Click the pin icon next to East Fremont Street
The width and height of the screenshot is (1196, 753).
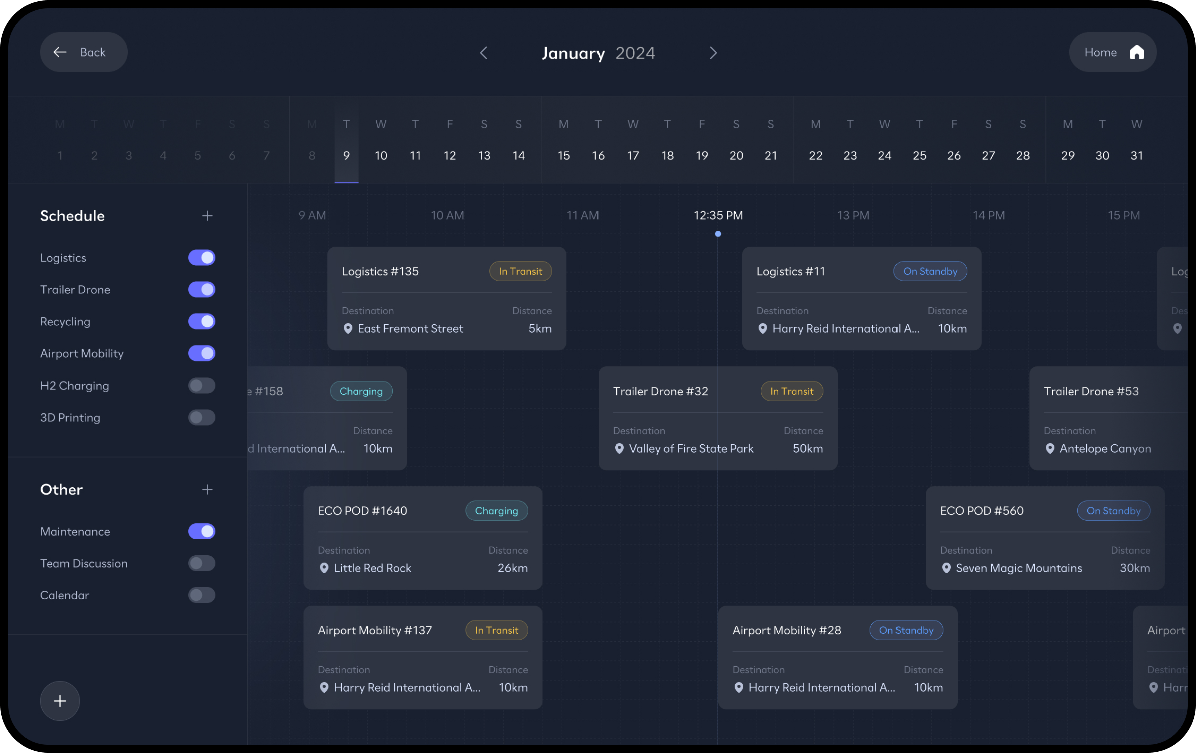[x=348, y=329]
